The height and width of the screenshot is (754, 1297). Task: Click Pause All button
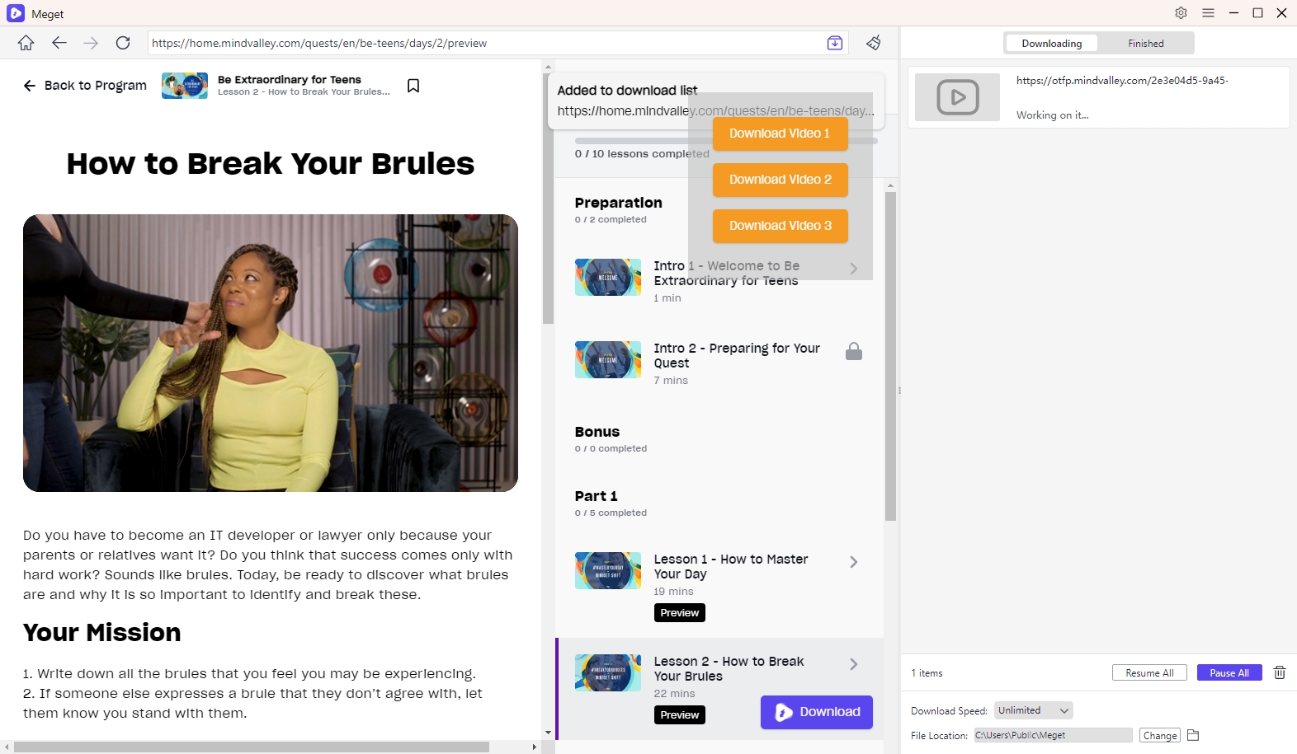pos(1229,672)
